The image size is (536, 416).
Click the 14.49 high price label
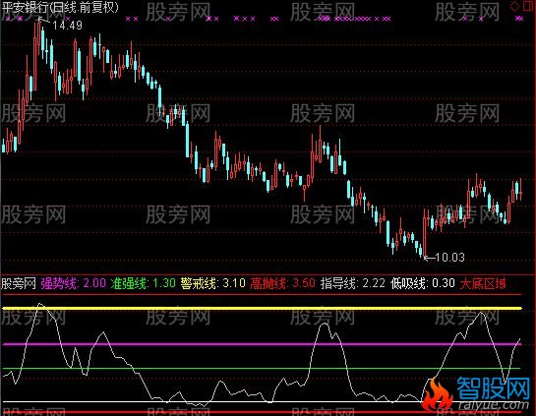pyautogui.click(x=67, y=26)
